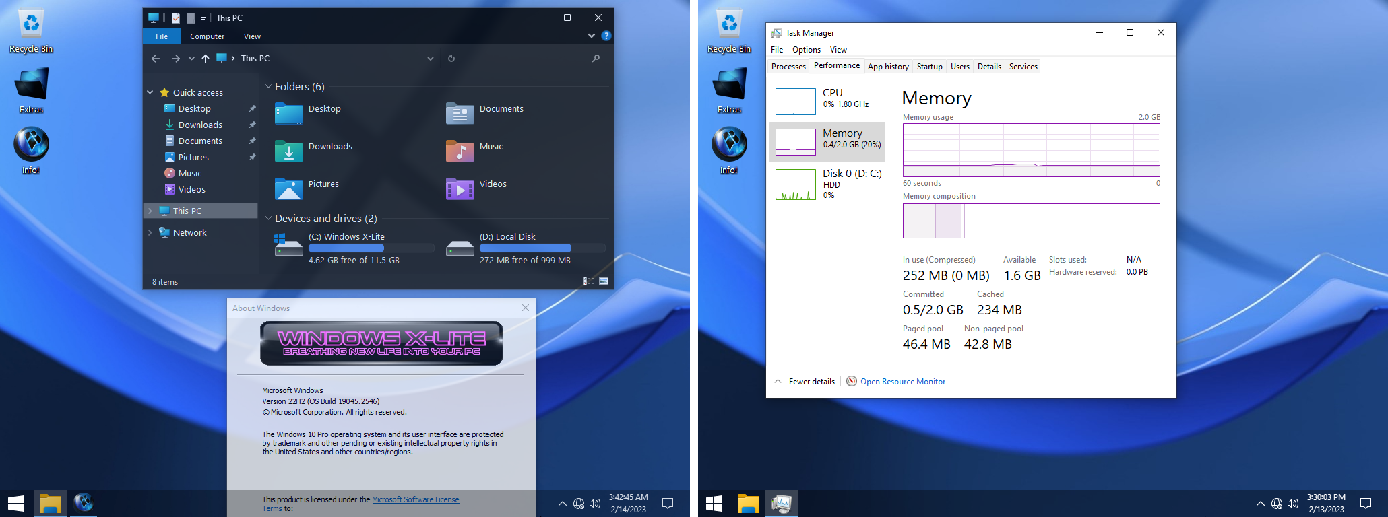Select Recycle Bin on desktop beside This PC window

[x=31, y=31]
